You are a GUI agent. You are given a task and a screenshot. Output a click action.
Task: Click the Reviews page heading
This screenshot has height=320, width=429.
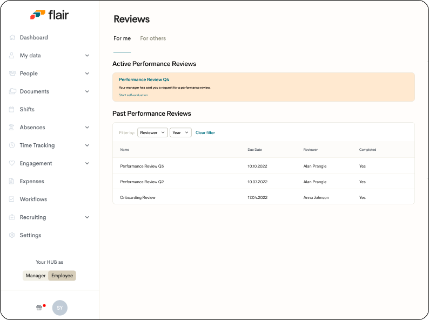132,19
